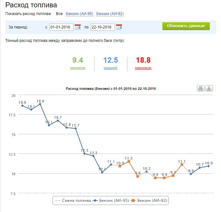Click the last 10.9 data point

[209, 166]
